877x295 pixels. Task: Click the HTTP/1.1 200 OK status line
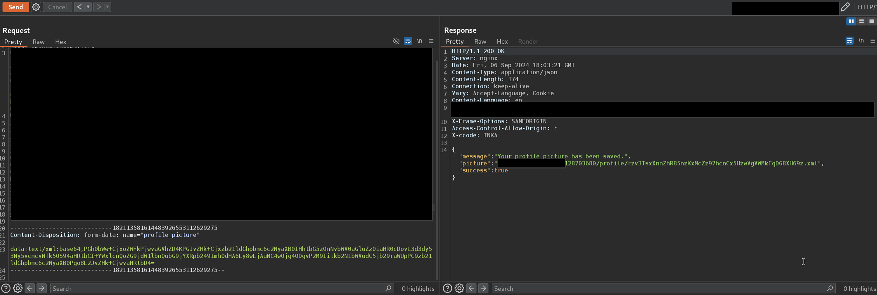(478, 51)
